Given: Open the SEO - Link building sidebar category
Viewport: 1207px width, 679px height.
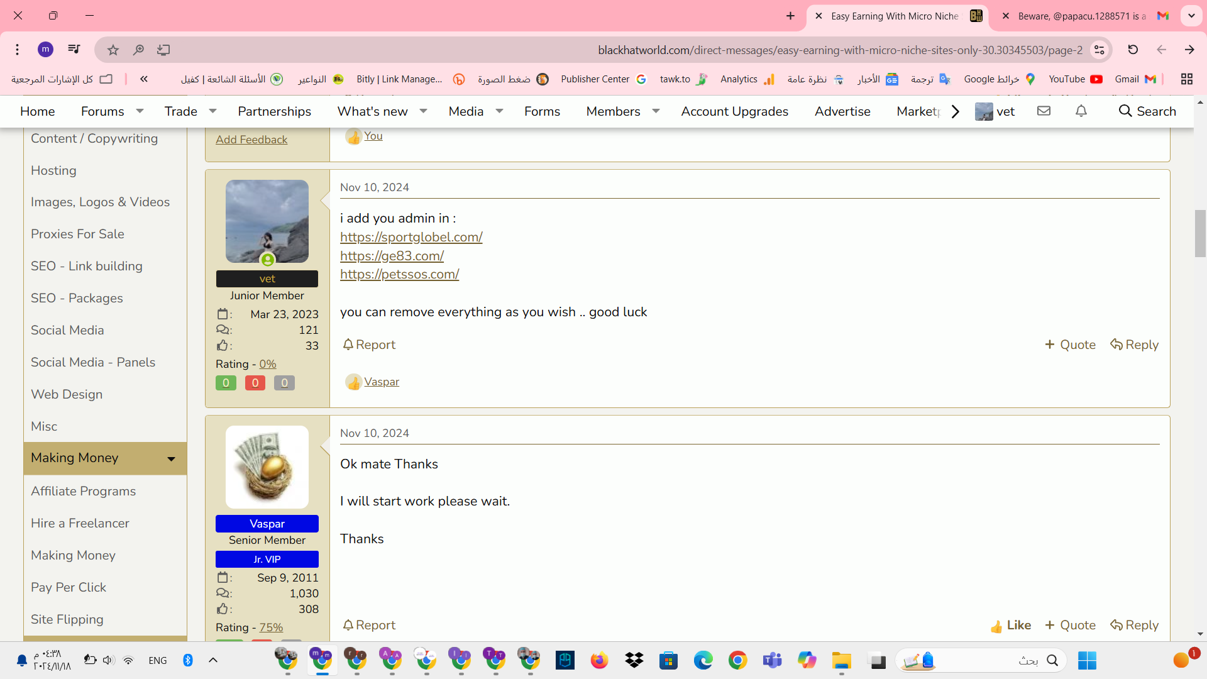Looking at the screenshot, I should click(87, 266).
